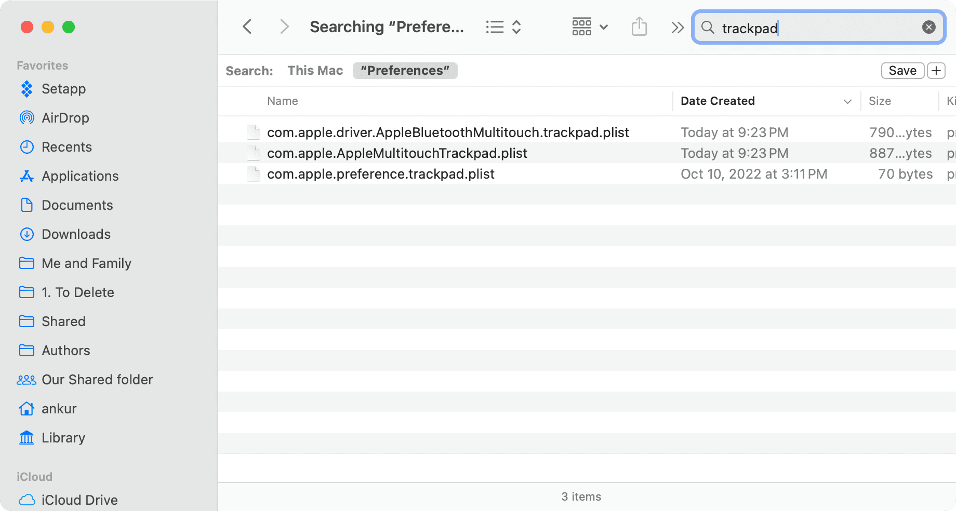Close the Finder window (red button)
Viewport: 956px width, 511px height.
point(27,27)
